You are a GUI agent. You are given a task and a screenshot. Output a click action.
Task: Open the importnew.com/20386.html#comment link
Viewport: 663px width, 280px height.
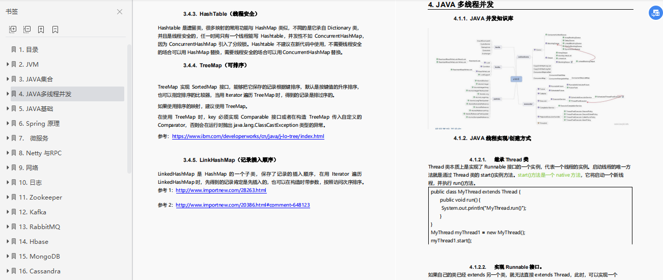(x=243, y=205)
